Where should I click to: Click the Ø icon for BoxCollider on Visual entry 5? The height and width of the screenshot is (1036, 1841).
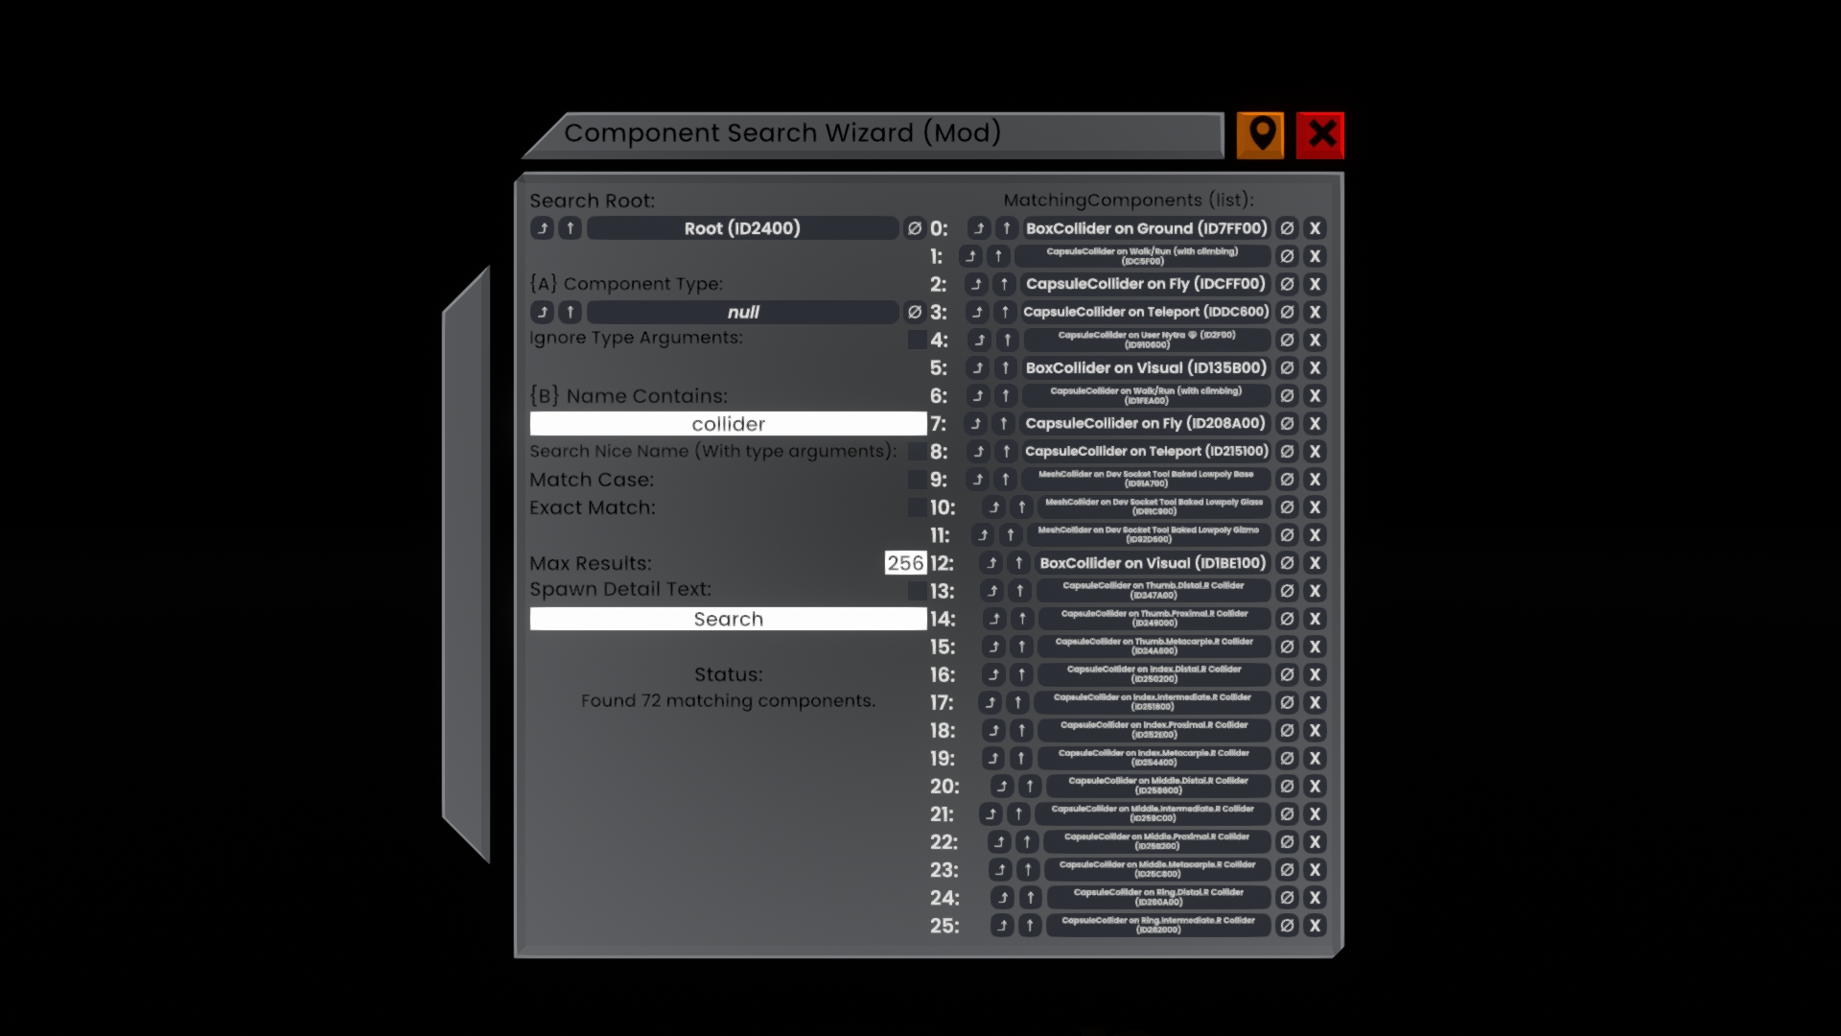coord(1288,367)
